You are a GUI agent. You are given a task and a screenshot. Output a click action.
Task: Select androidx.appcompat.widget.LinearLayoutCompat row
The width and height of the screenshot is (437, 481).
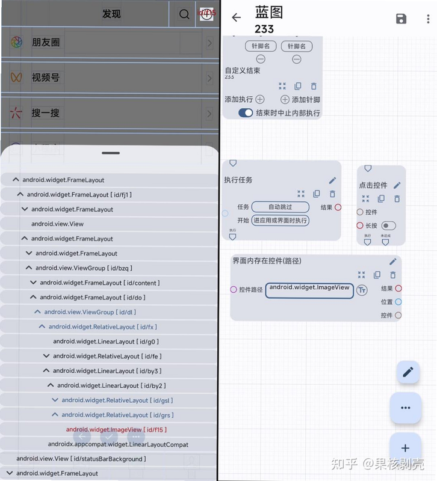pos(110,444)
